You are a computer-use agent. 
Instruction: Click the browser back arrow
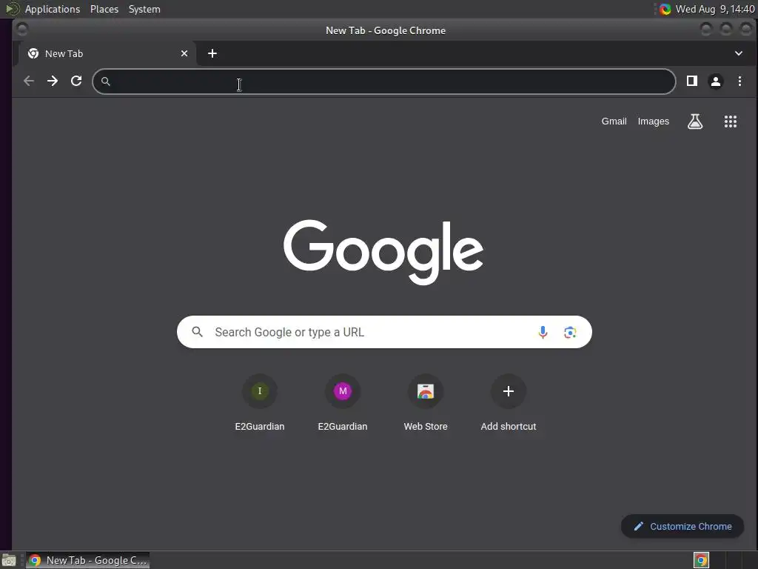point(29,81)
